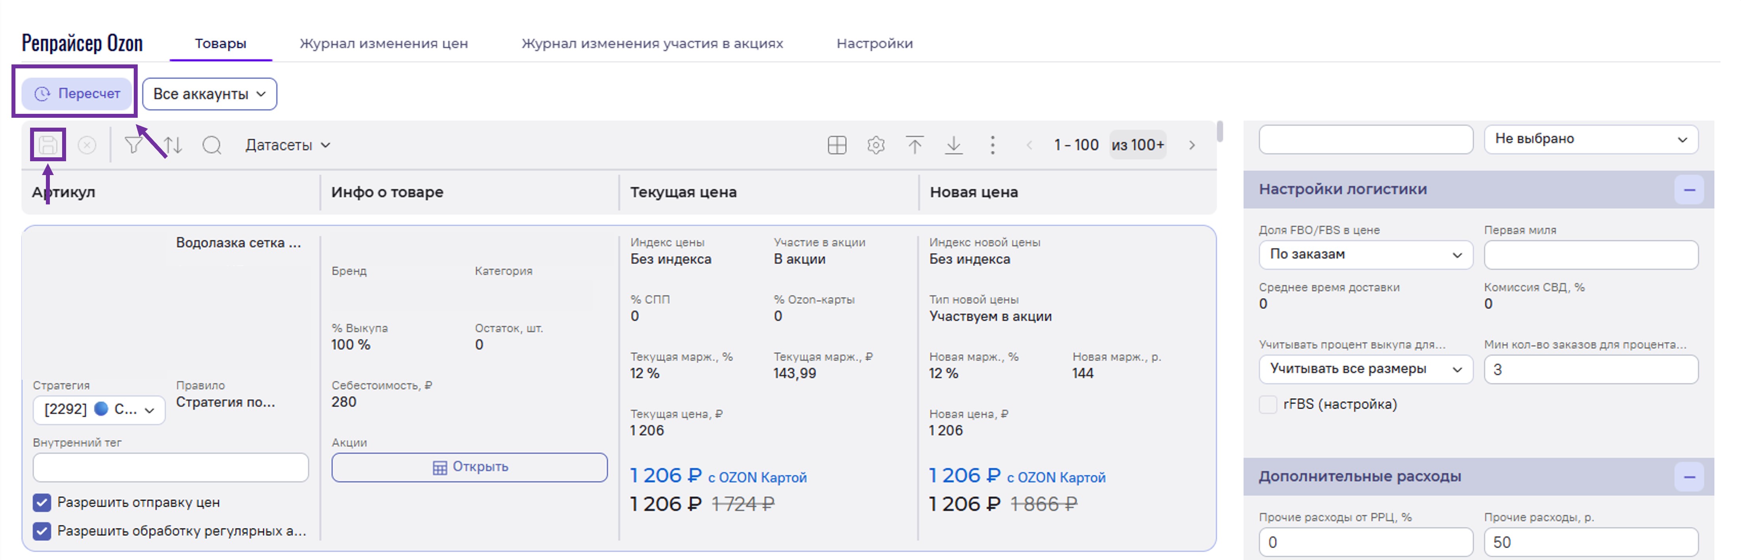The height and width of the screenshot is (560, 1741).
Task: Open table settings gear icon
Action: 876,145
